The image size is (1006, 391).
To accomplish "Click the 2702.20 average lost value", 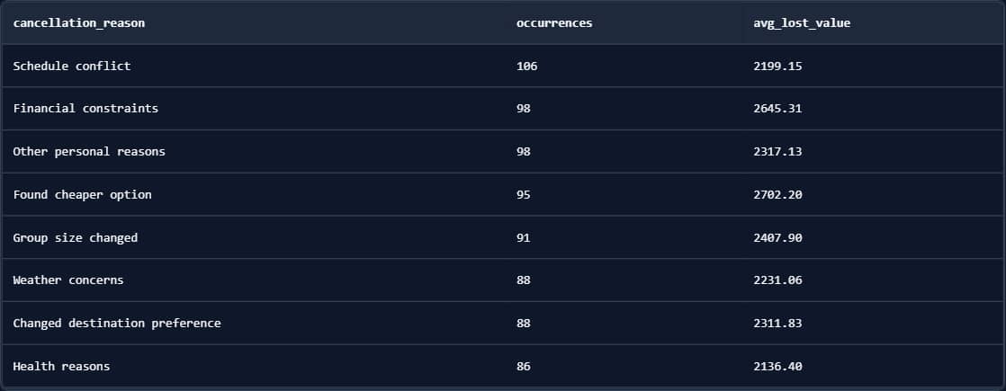I will [777, 194].
